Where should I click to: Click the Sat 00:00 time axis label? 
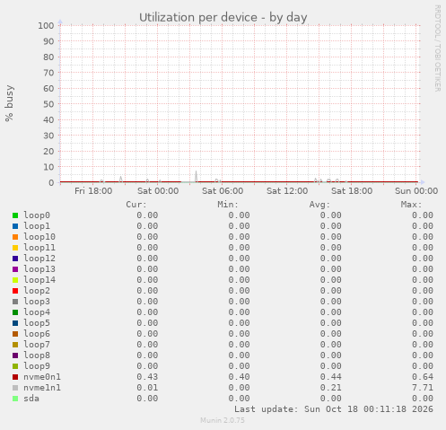(x=158, y=191)
